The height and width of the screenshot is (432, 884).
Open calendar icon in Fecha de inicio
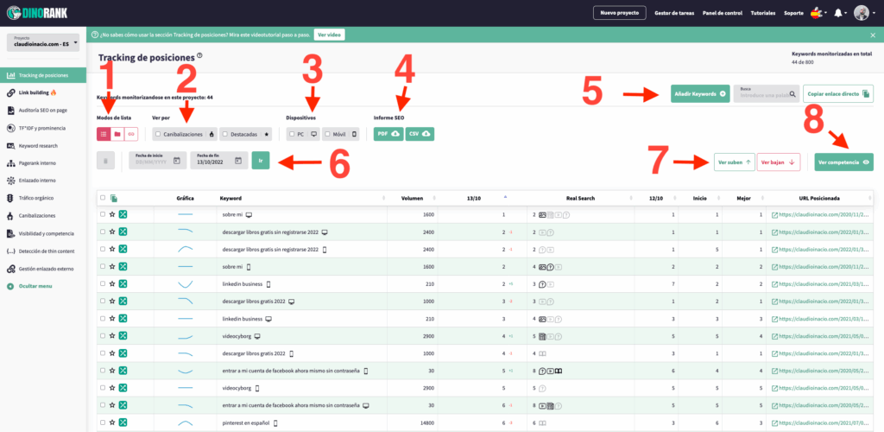176,161
